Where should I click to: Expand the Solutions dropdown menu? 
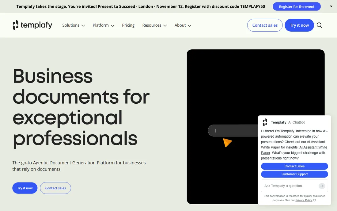(x=74, y=25)
